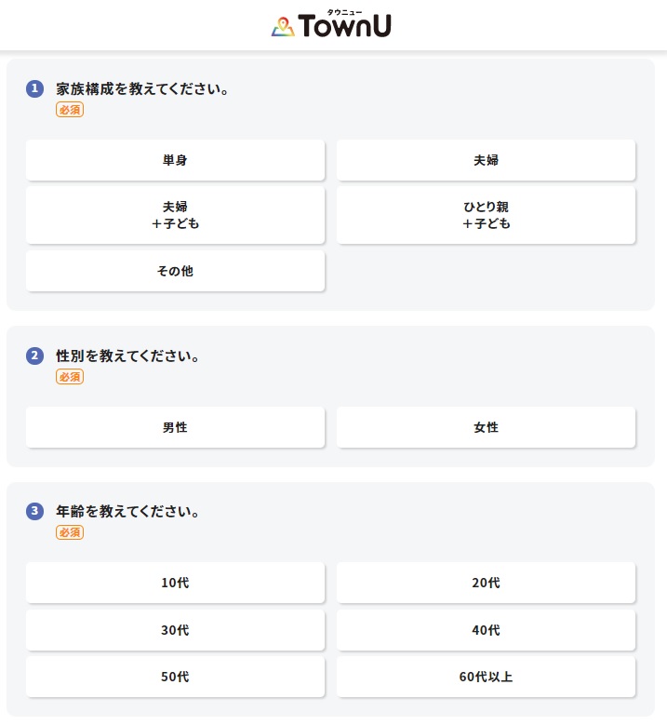Click the 必須 tag under age question
Screen dimensions: 667x725
(70, 532)
